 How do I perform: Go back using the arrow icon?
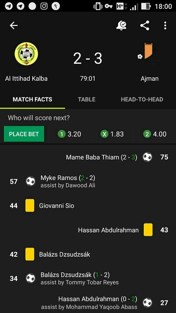[x=14, y=26]
